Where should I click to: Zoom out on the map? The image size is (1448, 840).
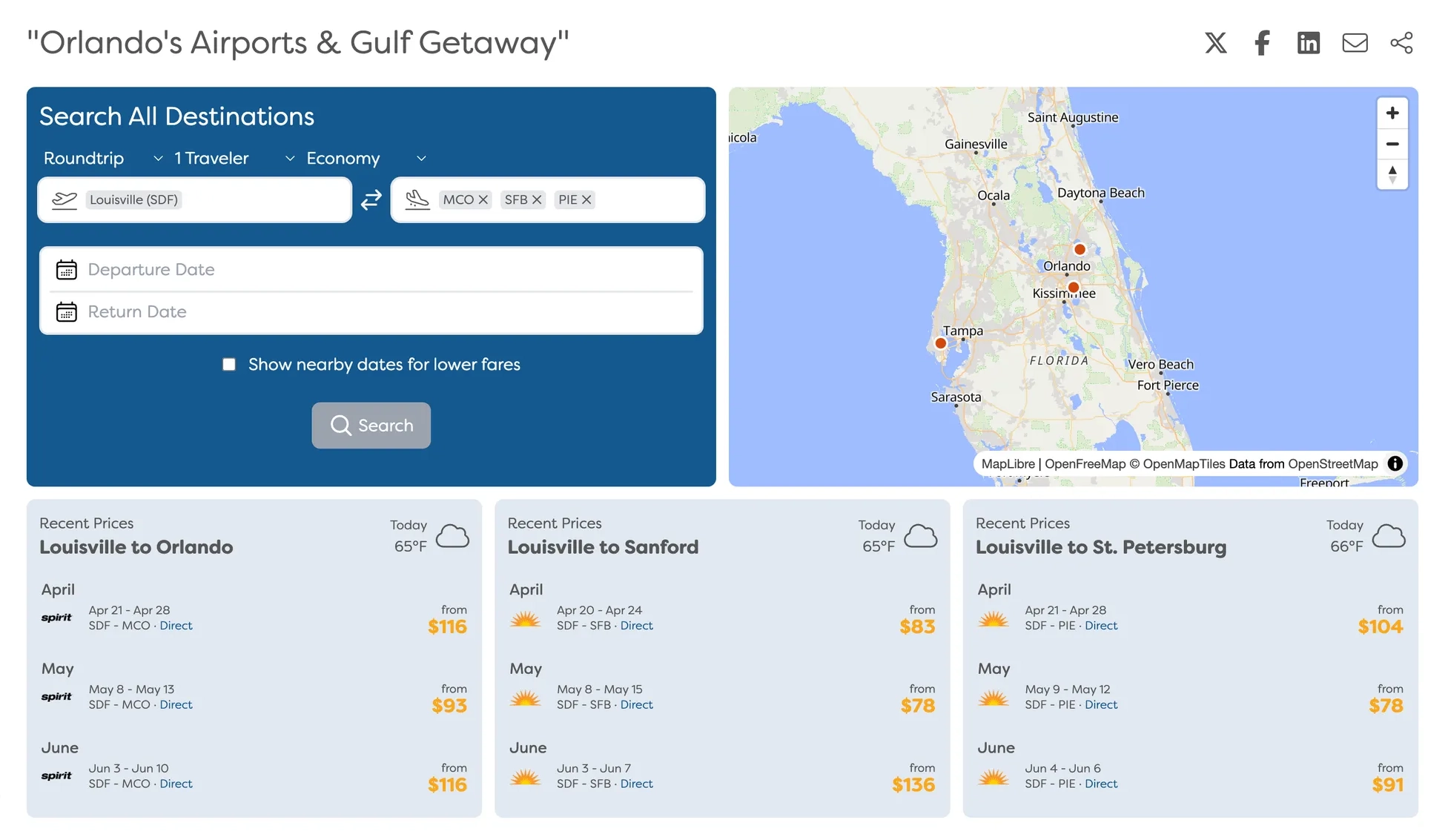tap(1392, 144)
